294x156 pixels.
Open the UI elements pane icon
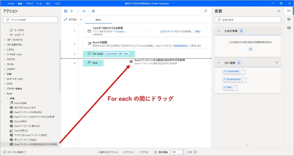pos(289,19)
